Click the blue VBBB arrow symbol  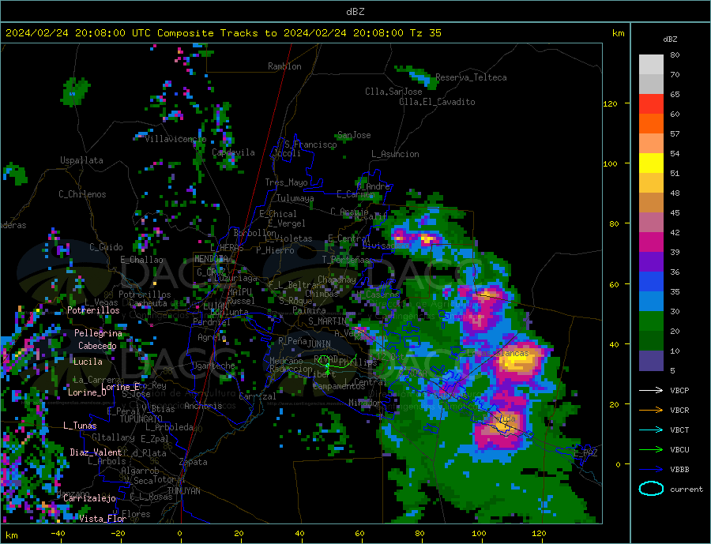coord(651,469)
